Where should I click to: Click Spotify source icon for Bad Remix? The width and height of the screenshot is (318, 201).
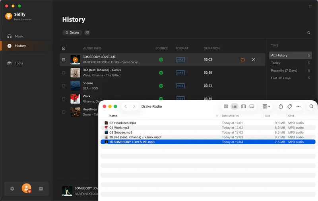pyautogui.click(x=161, y=73)
